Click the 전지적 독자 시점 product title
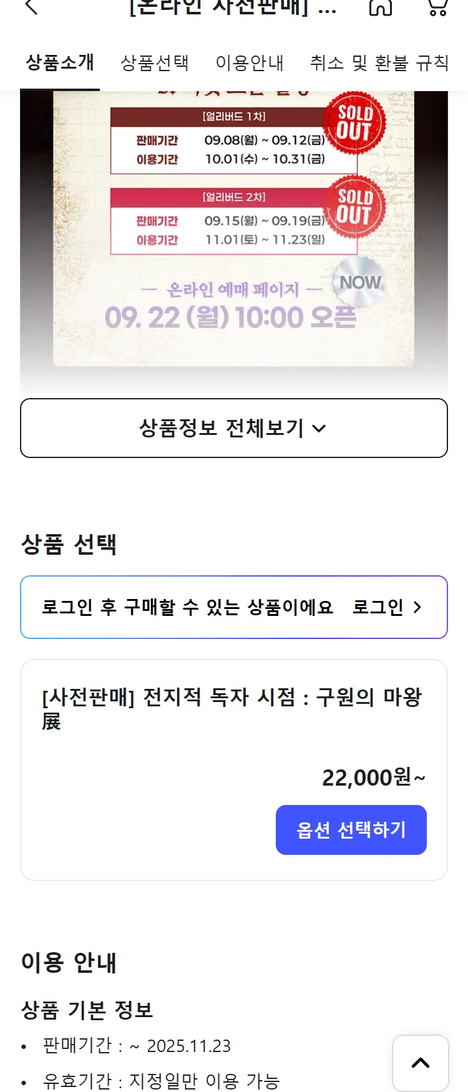468x1092 pixels. [x=232, y=708]
